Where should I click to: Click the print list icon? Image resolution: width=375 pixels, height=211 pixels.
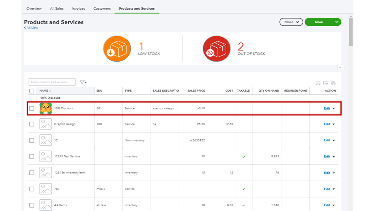pyautogui.click(x=318, y=83)
